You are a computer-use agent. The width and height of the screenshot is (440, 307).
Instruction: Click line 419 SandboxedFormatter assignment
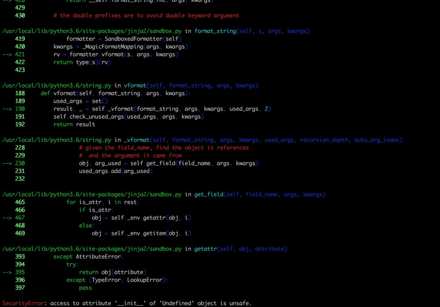pyautogui.click(x=124, y=39)
